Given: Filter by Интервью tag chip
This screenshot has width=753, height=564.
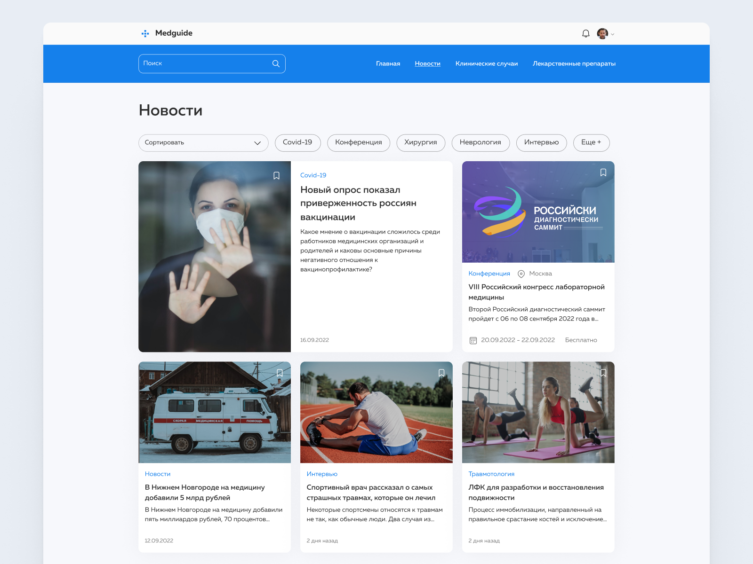Looking at the screenshot, I should click(x=542, y=143).
